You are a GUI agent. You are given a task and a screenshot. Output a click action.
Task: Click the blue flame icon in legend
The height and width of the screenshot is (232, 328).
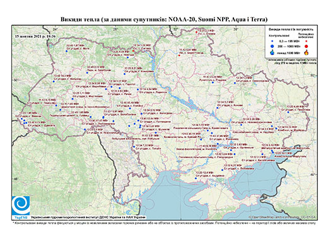(272, 52)
